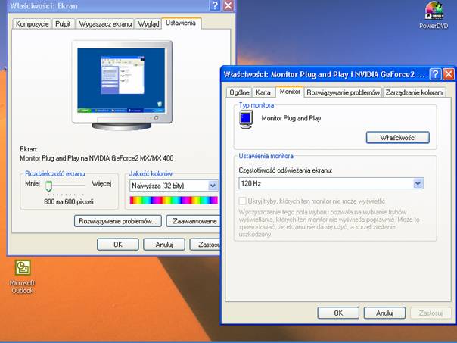Screen dimensions: 457x343
Task: Click the help question mark in Monitor properties window
Action: click(x=435, y=74)
